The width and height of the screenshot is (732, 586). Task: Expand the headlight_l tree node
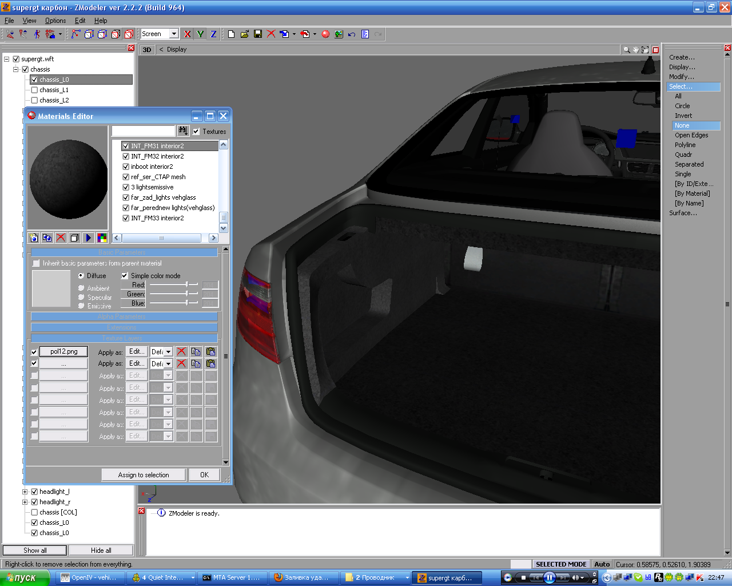pyautogui.click(x=25, y=492)
